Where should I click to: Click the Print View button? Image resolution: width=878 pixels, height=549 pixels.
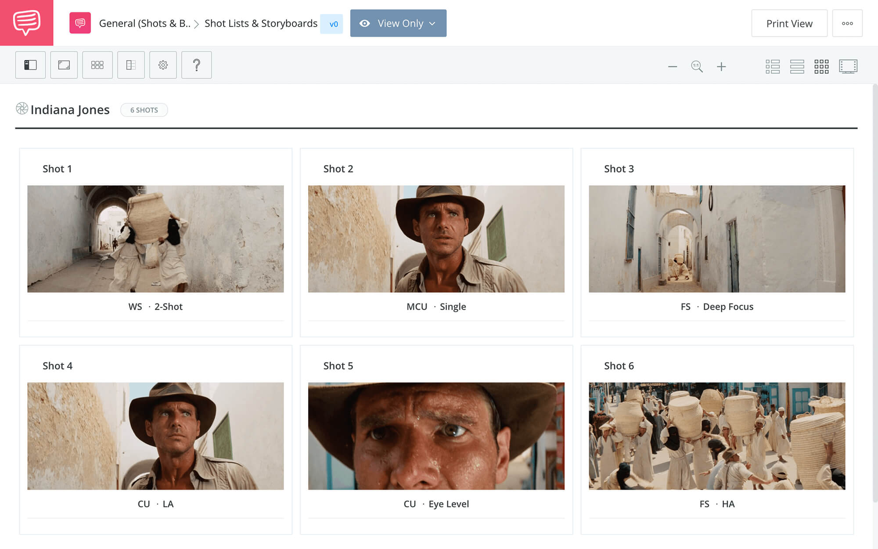pos(789,23)
